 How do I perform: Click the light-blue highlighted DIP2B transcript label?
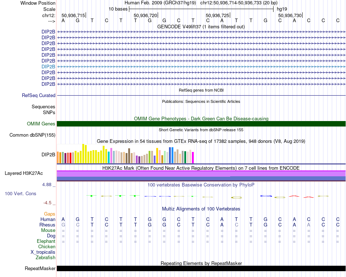pyautogui.click(x=48, y=67)
